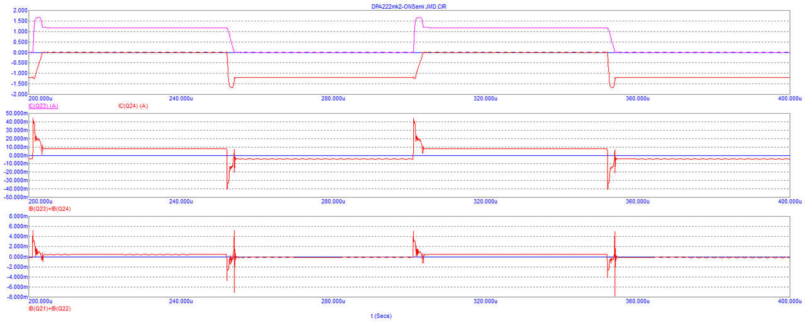Viewport: 805px width, 326px height.
Task: Select the IC(Q23) (A) trace label
Action: coord(43,106)
